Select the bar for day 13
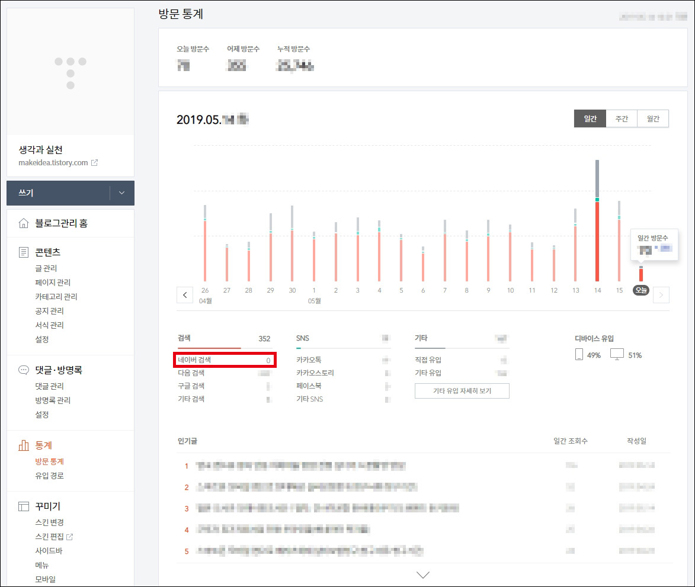 pos(575,245)
